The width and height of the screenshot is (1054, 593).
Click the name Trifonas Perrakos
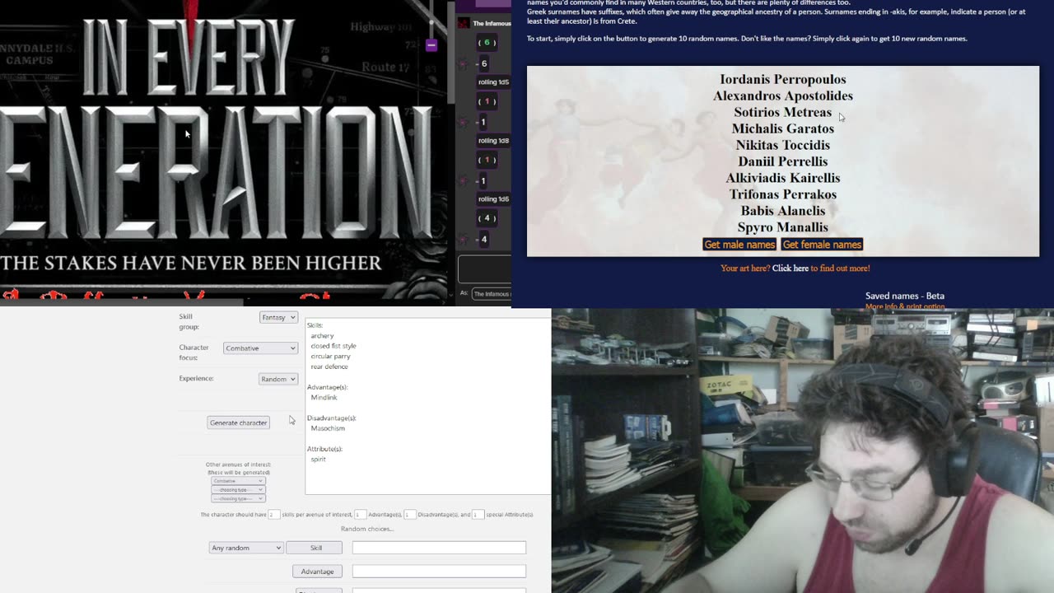783,194
